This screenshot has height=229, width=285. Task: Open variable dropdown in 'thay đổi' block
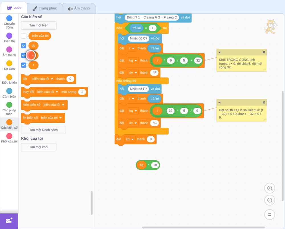(48, 92)
